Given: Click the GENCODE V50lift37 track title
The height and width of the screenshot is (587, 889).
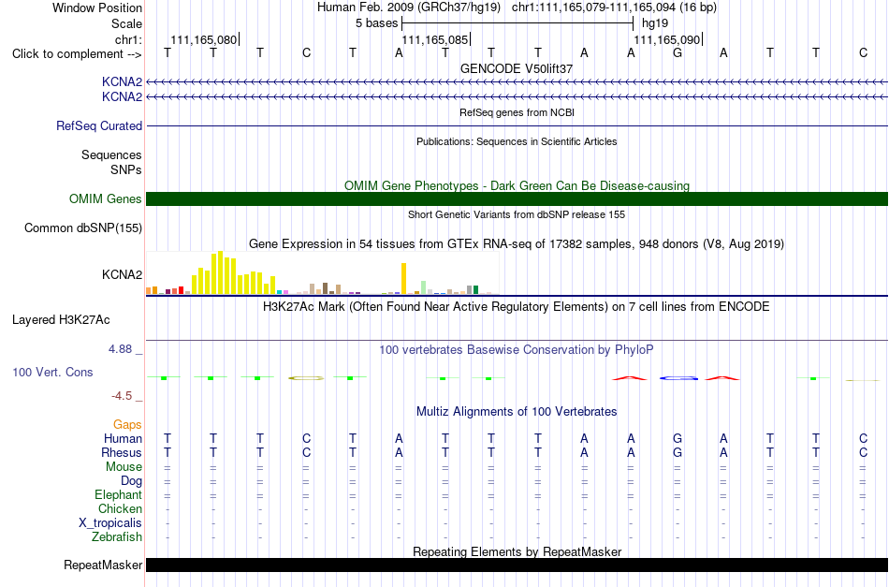Looking at the screenshot, I should pyautogui.click(x=517, y=68).
